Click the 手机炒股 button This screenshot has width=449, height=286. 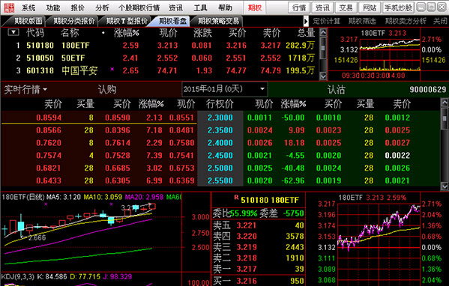[398, 7]
